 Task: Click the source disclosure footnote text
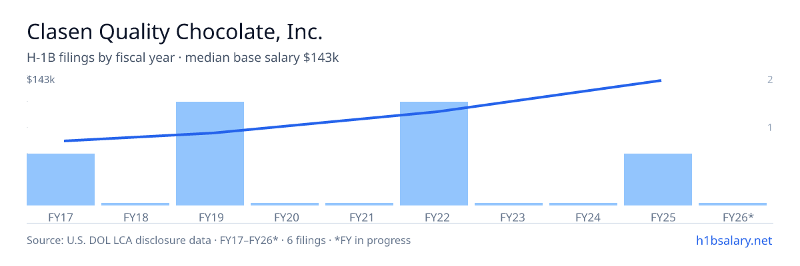point(219,240)
